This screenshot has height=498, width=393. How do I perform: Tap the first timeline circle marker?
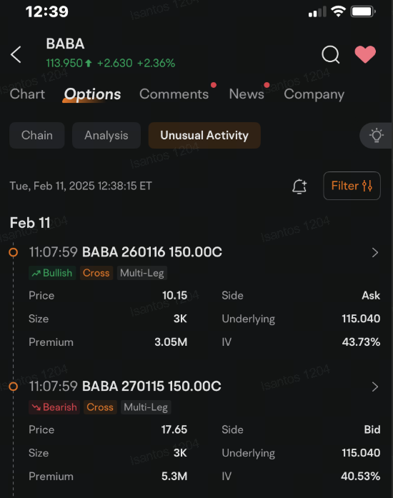point(13,252)
